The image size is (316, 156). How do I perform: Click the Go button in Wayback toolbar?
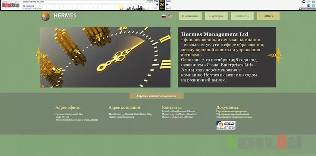coord(150,1)
